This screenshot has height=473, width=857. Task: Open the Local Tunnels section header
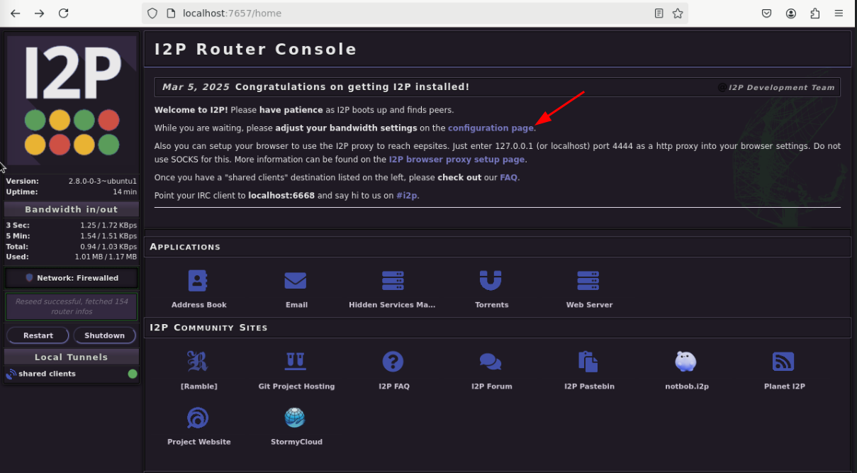click(x=72, y=357)
